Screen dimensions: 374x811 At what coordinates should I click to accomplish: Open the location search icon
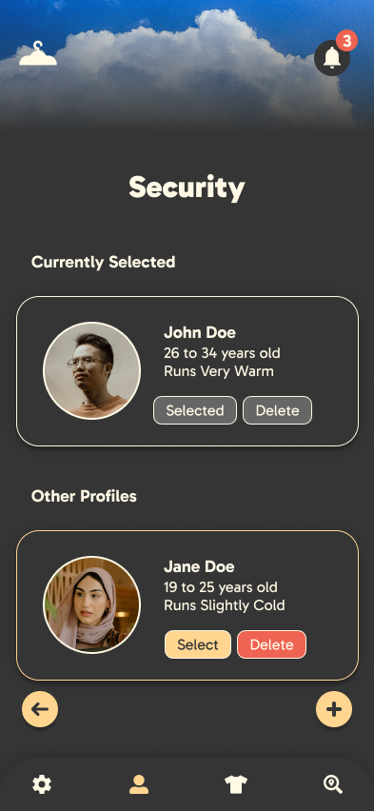click(x=333, y=784)
